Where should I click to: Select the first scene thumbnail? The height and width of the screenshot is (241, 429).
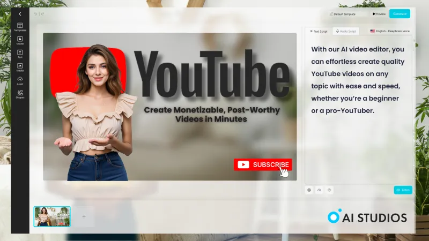tap(52, 216)
